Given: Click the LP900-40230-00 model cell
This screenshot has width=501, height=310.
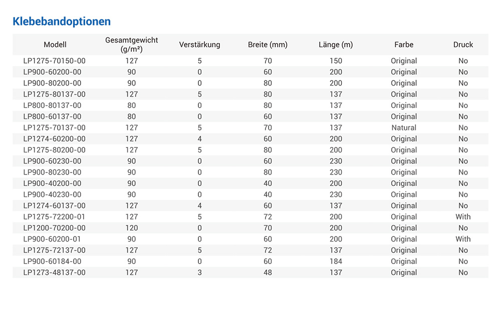Looking at the screenshot, I should coord(52,194).
